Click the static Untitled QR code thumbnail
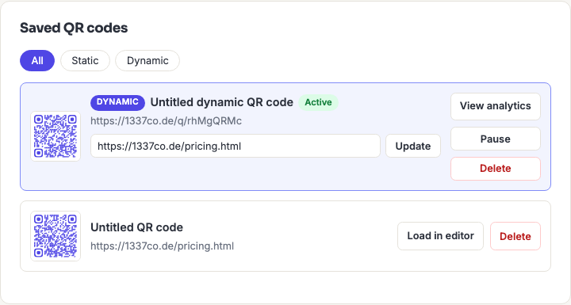This screenshot has width=571, height=305. click(x=56, y=236)
